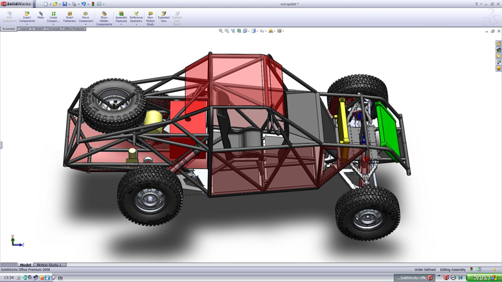This screenshot has height=282, width=502.
Task: Select the Motion Study 1 tab
Action: (x=49, y=265)
